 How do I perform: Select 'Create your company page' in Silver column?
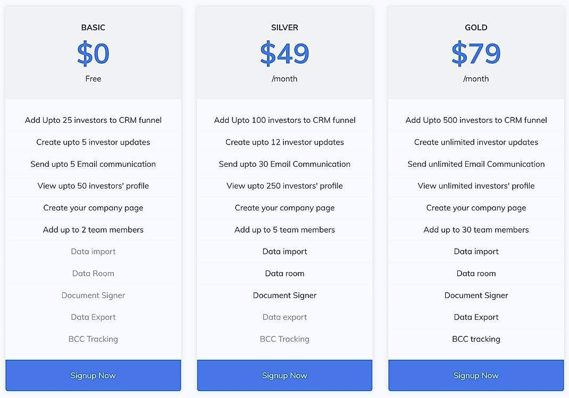click(x=284, y=208)
